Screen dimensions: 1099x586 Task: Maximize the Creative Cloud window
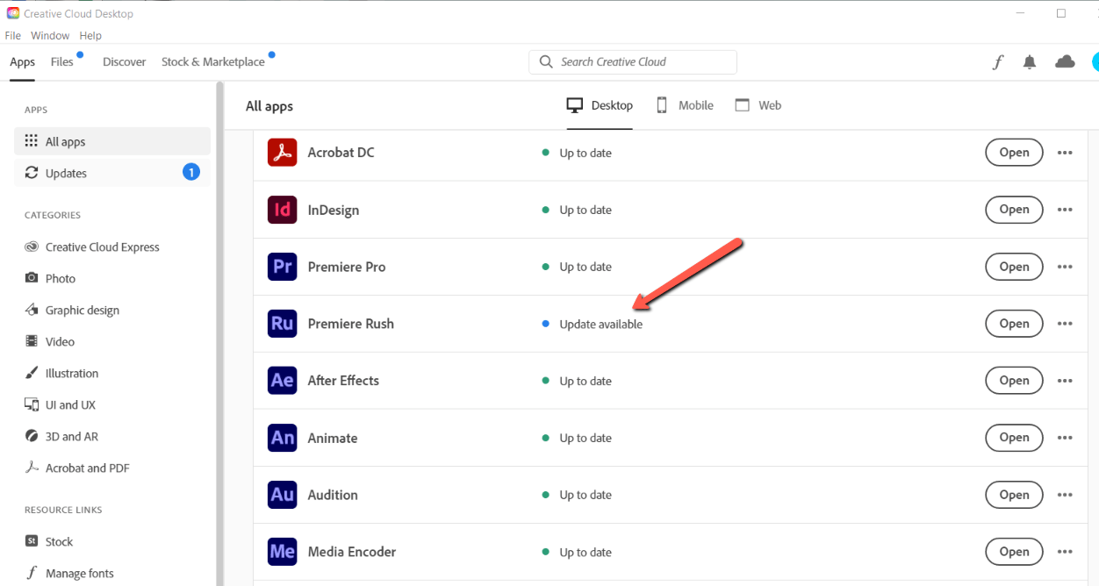1061,13
